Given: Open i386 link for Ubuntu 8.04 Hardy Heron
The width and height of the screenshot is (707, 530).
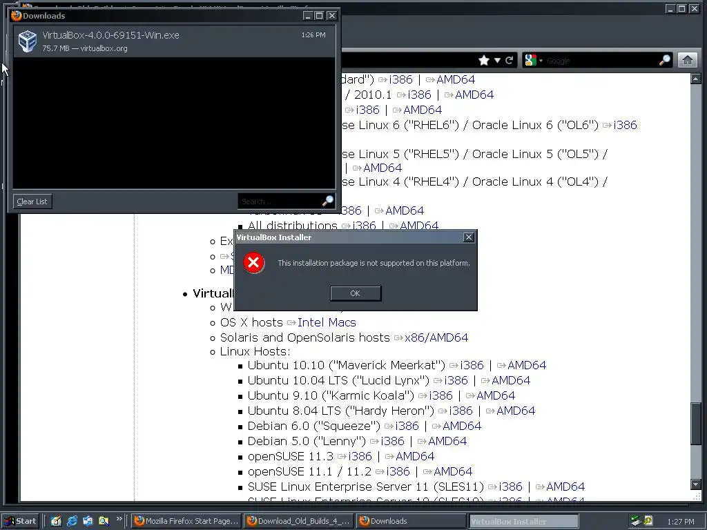Looking at the screenshot, I should (x=461, y=411).
